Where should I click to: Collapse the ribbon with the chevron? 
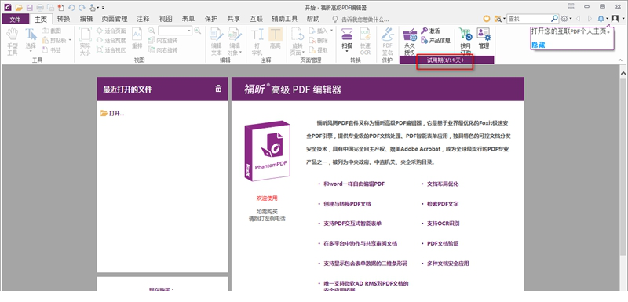click(620, 60)
